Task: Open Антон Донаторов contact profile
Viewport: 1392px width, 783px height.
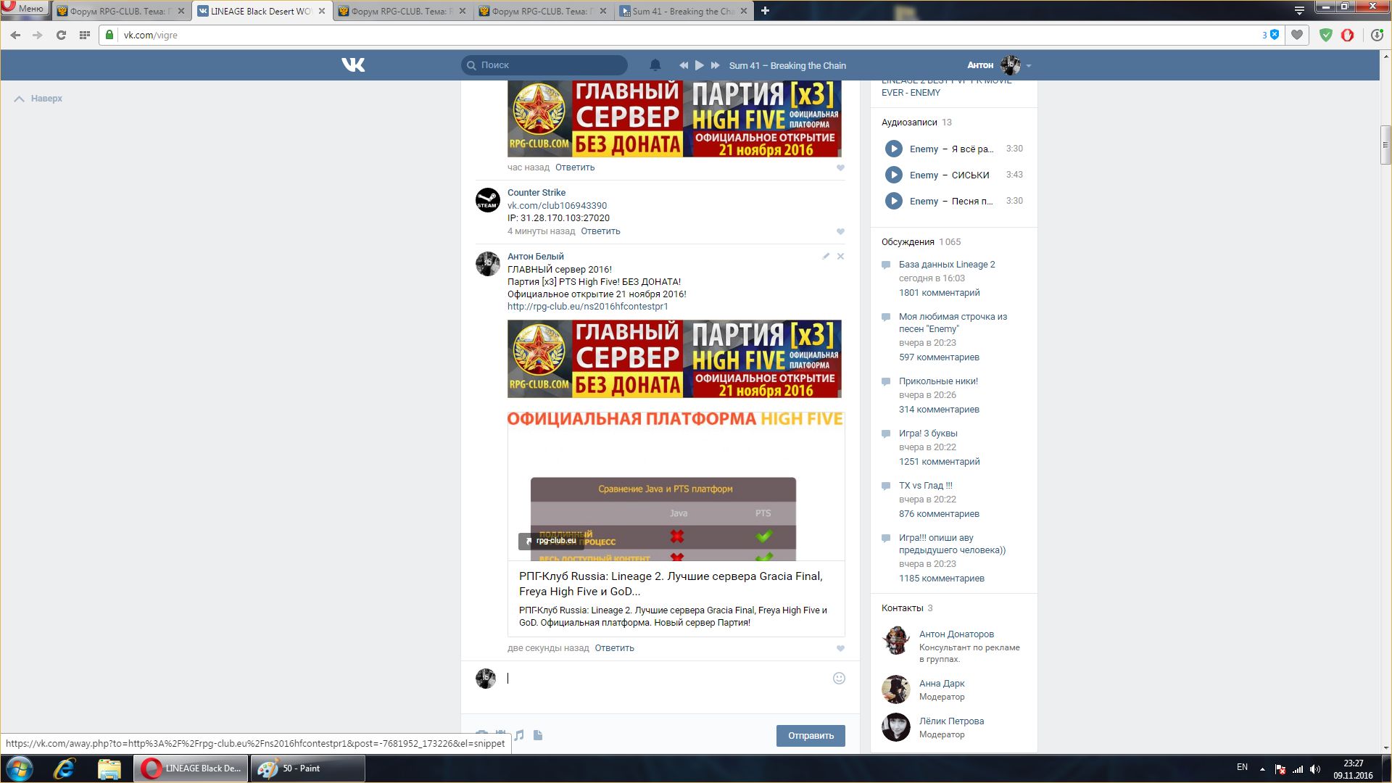Action: click(x=956, y=634)
